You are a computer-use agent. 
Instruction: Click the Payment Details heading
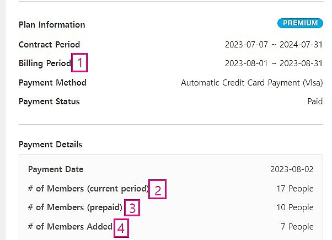coord(50,145)
